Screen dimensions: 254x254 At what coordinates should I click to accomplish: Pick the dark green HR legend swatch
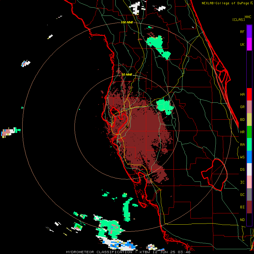(x=249, y=132)
